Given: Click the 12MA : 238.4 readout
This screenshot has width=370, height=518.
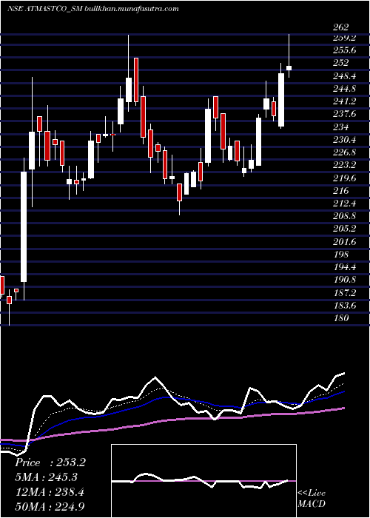Looking at the screenshot, I should tap(50, 493).
